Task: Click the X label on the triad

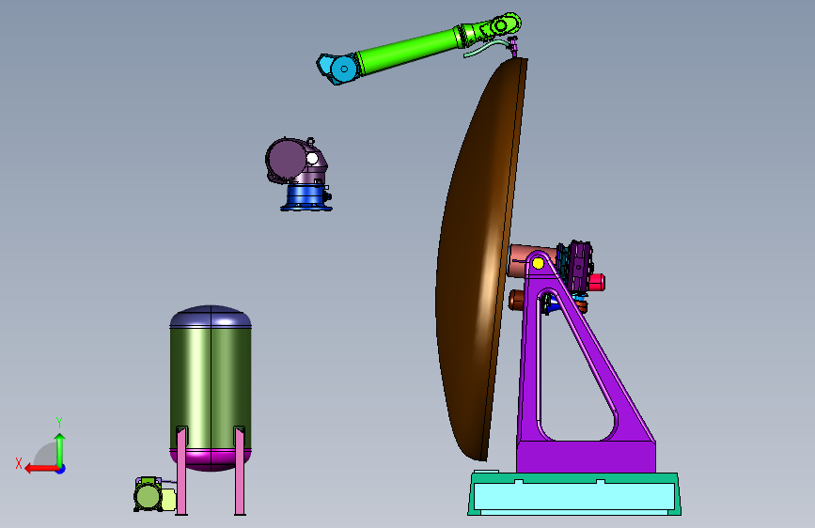Action: click(x=19, y=463)
